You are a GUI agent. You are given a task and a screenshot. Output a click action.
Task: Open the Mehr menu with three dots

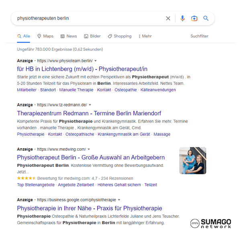[x=145, y=36]
